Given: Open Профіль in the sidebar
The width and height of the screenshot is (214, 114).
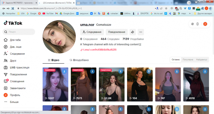Looking at the screenshot, I should coord(12,95).
